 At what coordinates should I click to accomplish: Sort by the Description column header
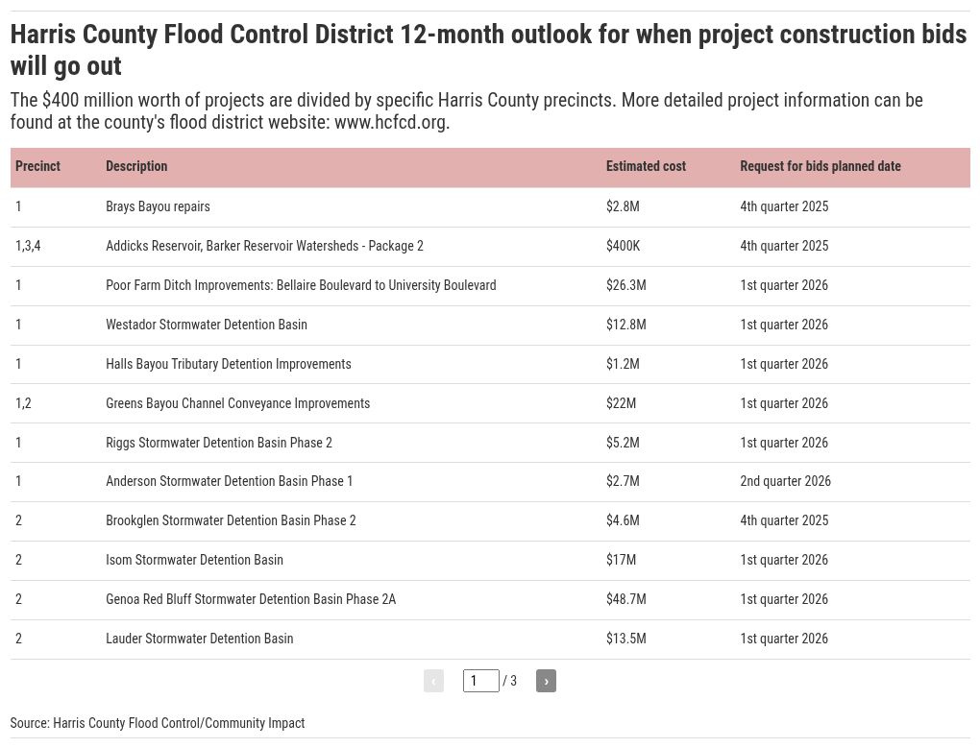(136, 166)
